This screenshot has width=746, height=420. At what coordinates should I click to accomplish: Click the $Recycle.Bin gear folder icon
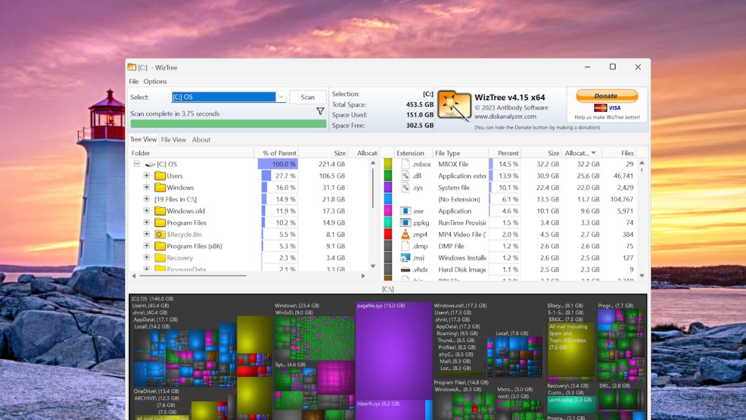pos(160,235)
